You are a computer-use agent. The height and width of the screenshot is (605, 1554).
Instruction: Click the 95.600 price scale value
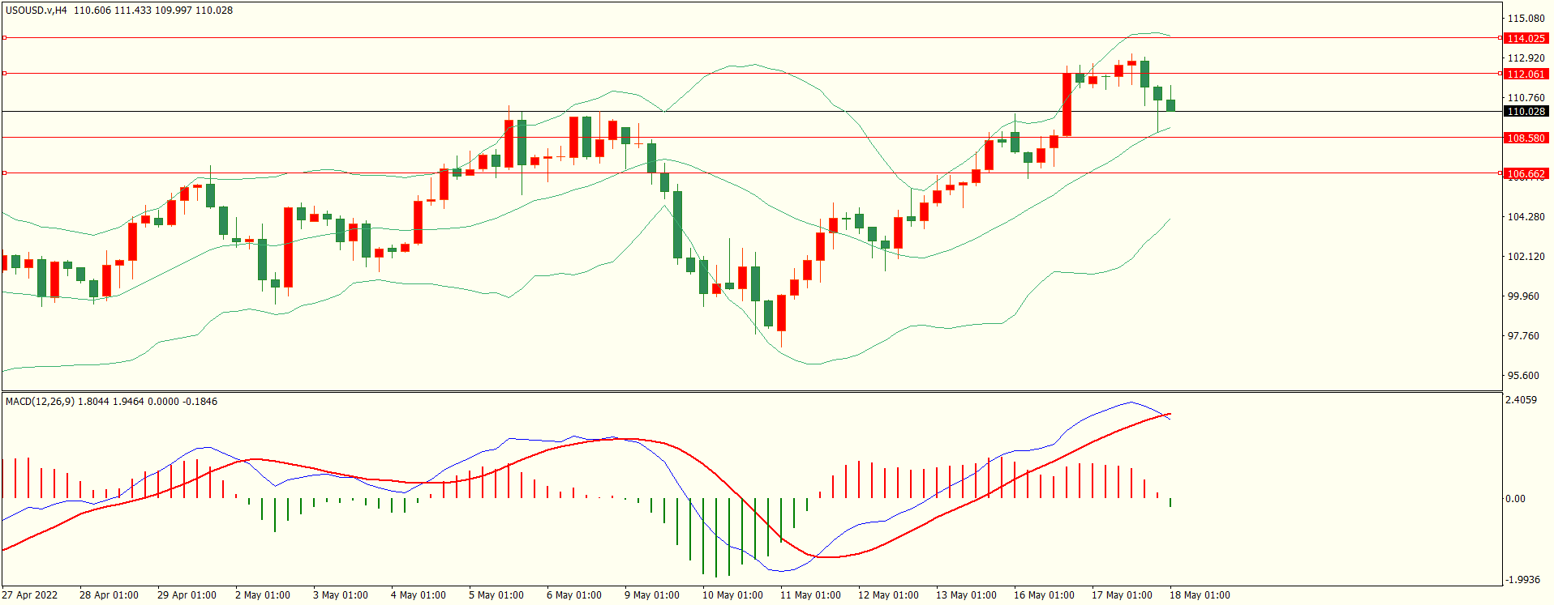tap(1522, 376)
